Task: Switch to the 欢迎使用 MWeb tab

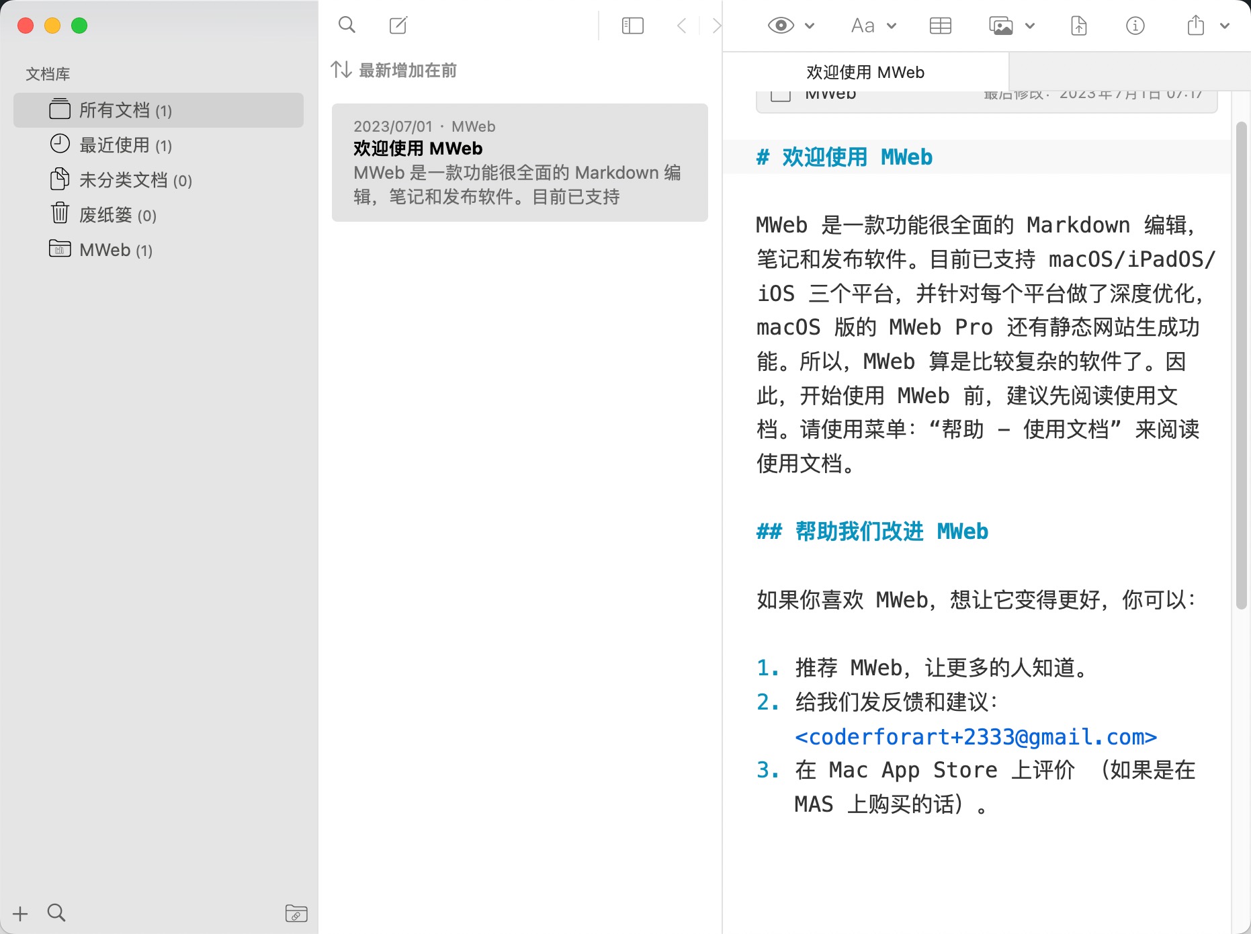Action: point(865,72)
